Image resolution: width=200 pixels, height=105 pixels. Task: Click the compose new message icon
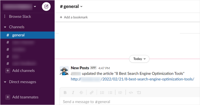click(46, 7)
